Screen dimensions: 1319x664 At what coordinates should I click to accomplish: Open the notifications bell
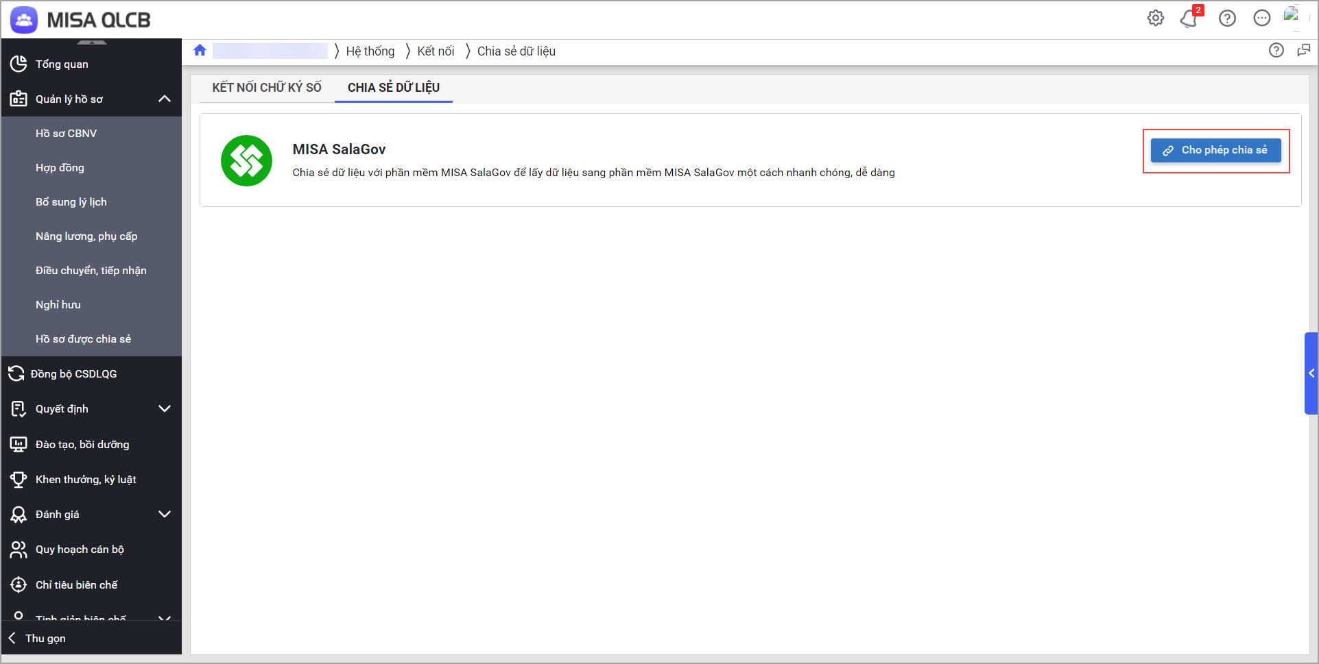click(x=1189, y=19)
